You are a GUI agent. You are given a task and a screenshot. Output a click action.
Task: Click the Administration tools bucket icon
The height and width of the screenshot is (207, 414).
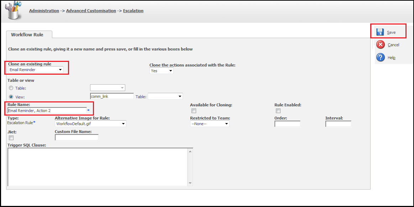point(13,10)
